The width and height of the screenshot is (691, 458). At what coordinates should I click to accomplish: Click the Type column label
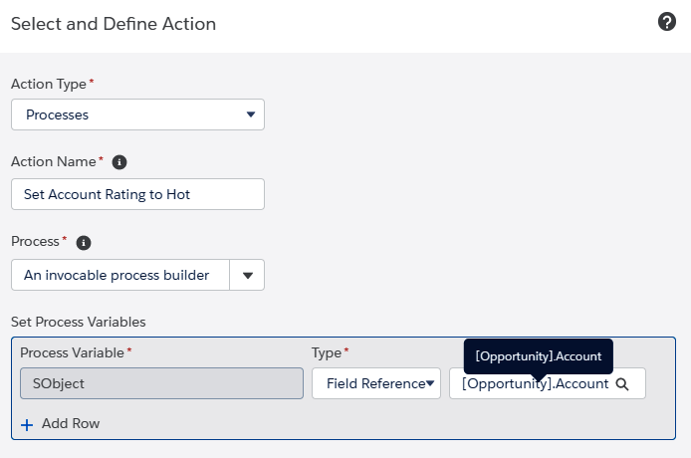(327, 352)
